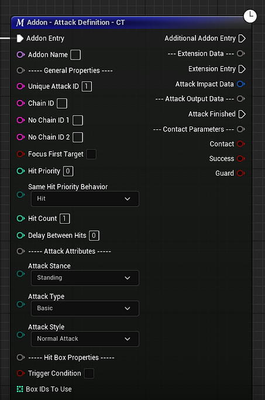The height and width of the screenshot is (400, 265).
Task: Expand the Attack Type dropdown set to Basic
Action: pyautogui.click(x=85, y=309)
